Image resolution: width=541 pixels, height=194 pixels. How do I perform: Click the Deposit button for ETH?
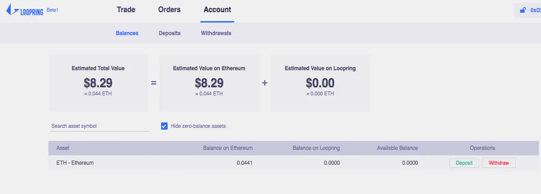464,163
